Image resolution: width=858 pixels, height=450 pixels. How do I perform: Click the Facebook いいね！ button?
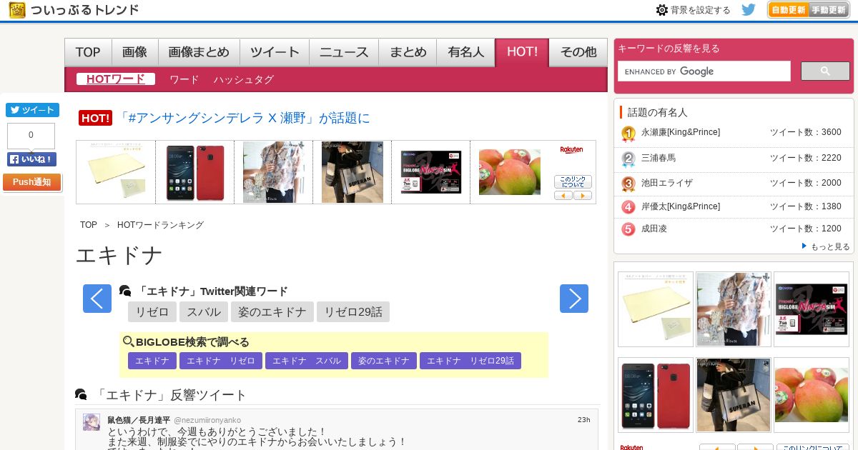(x=31, y=159)
